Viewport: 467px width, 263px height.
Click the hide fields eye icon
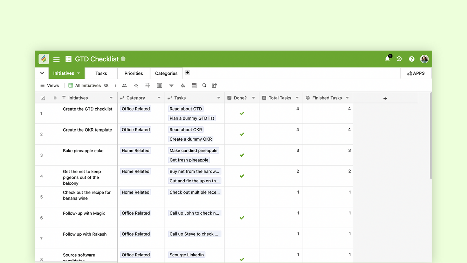coord(136,85)
